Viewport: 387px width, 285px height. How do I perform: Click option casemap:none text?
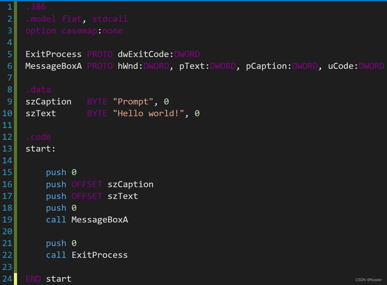(74, 31)
